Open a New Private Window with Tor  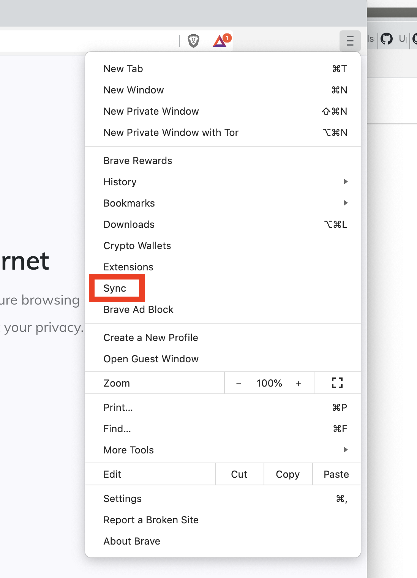(171, 133)
